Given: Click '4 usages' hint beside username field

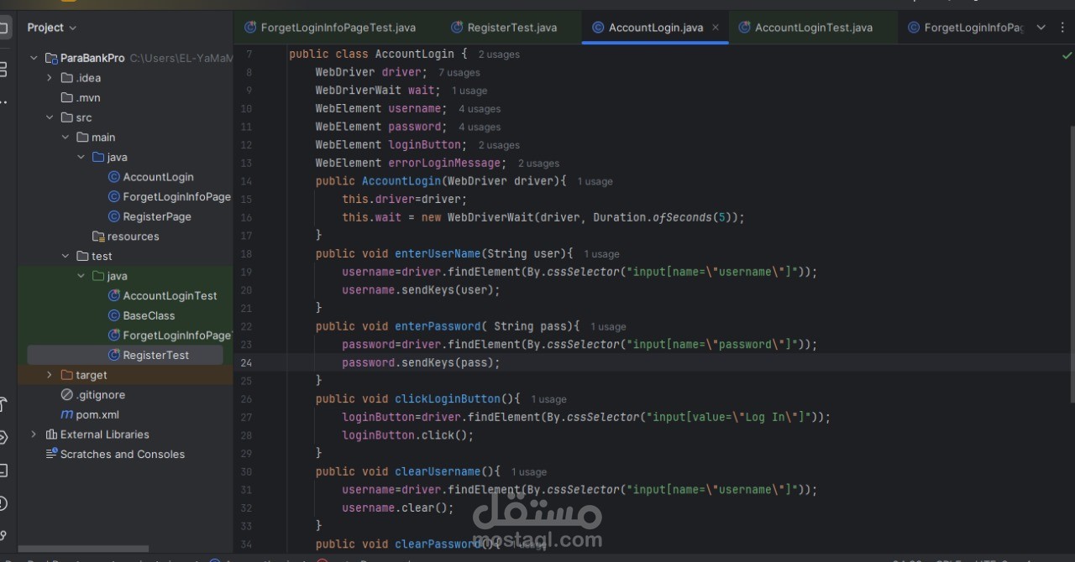Looking at the screenshot, I should (x=480, y=109).
